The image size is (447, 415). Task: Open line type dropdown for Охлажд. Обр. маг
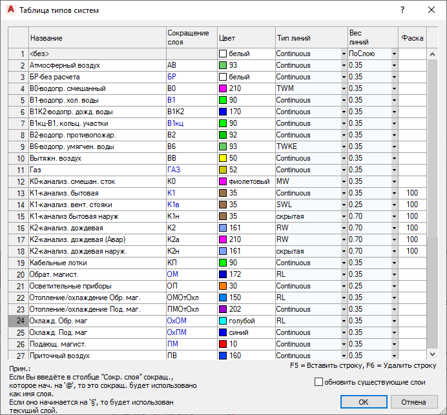click(x=344, y=321)
